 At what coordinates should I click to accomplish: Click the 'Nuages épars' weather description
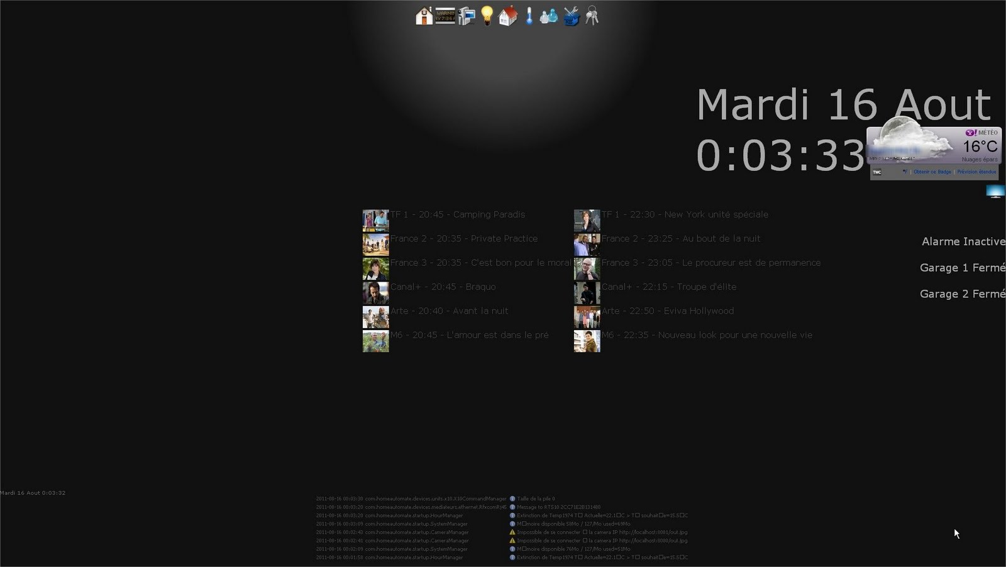coord(980,160)
